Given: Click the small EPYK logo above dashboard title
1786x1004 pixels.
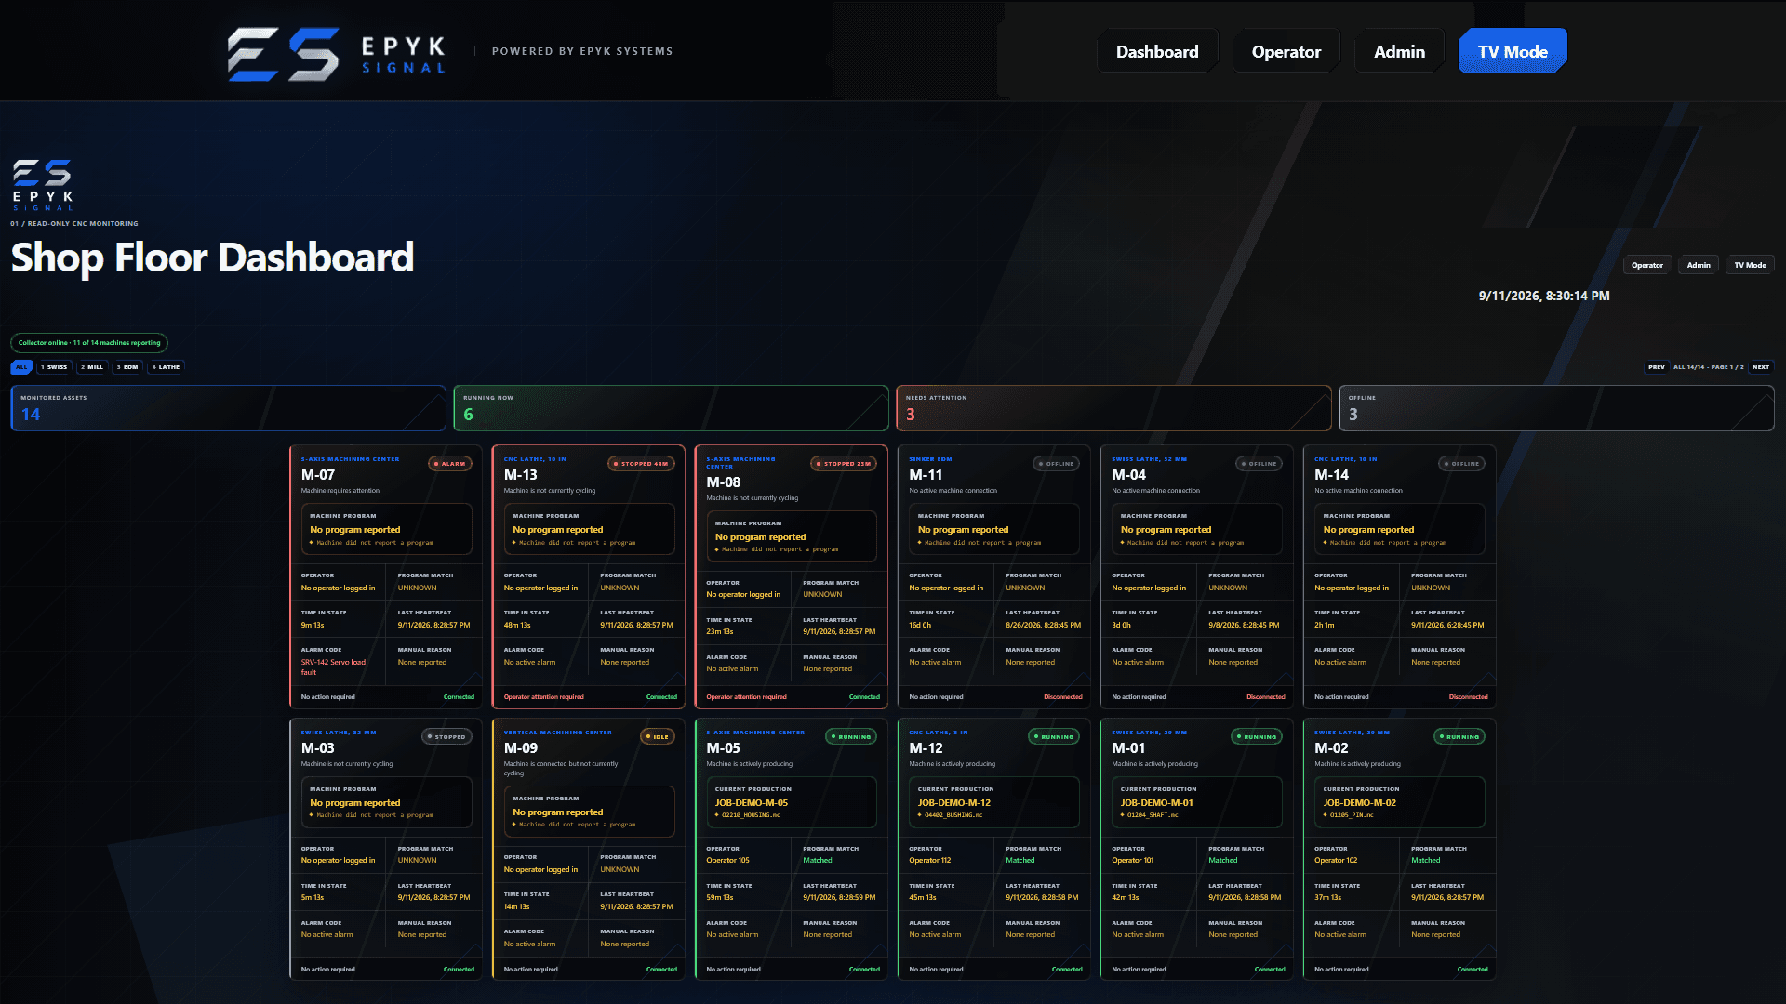Looking at the screenshot, I should pos(42,185).
